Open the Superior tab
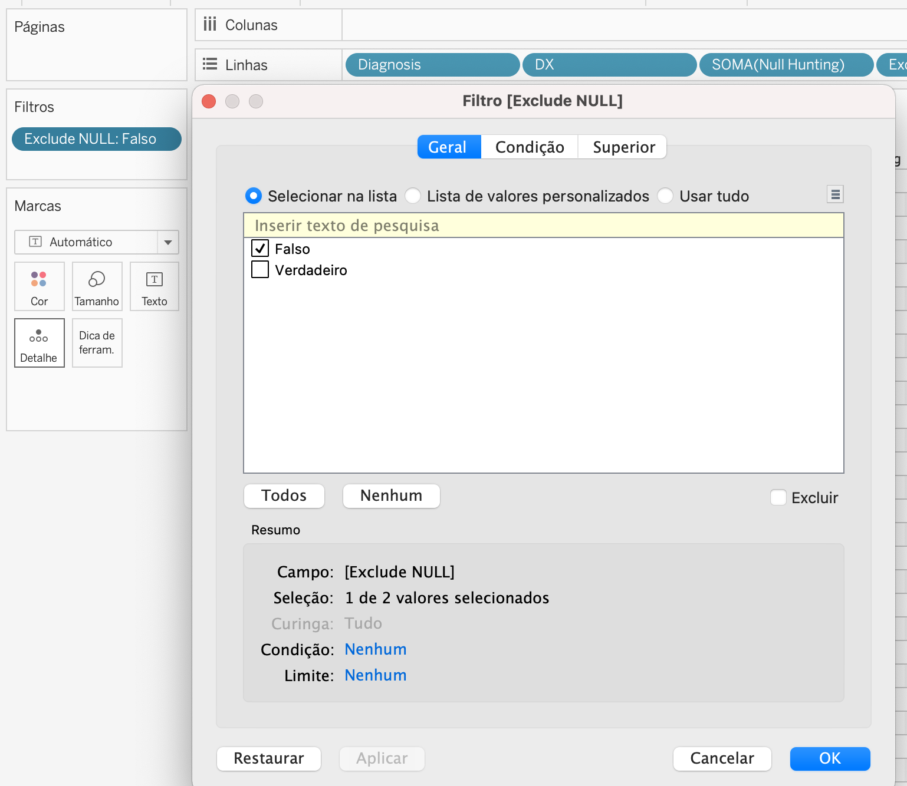The image size is (907, 786). pyautogui.click(x=622, y=147)
